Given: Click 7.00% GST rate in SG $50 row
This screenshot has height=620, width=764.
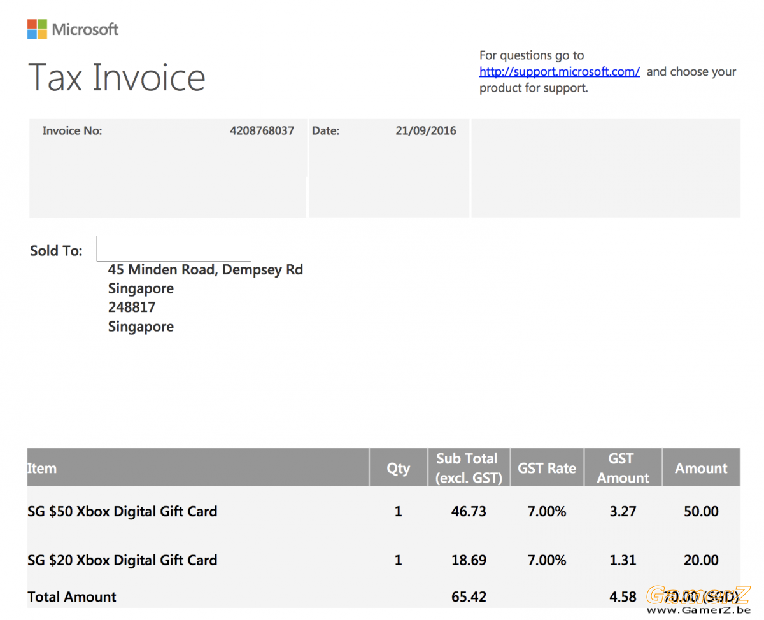Looking at the screenshot, I should [x=547, y=512].
